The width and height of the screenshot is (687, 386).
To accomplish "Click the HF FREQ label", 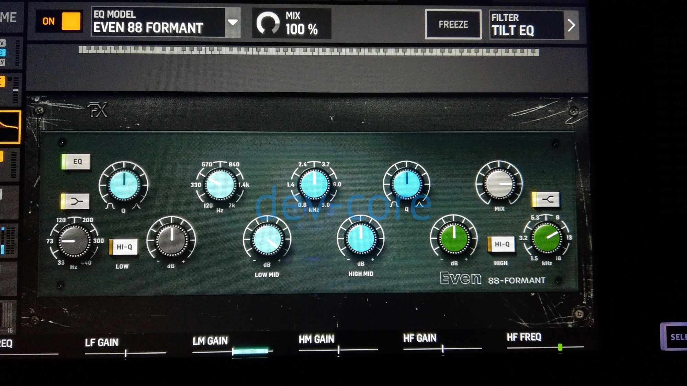I will click(524, 337).
